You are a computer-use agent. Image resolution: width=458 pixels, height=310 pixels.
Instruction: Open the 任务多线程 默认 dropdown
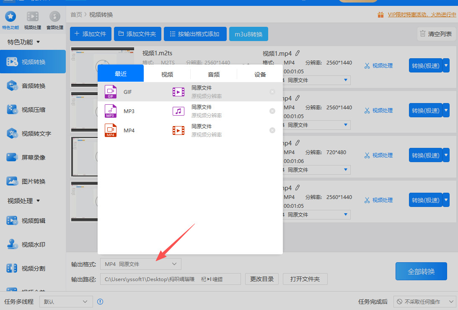(66, 302)
